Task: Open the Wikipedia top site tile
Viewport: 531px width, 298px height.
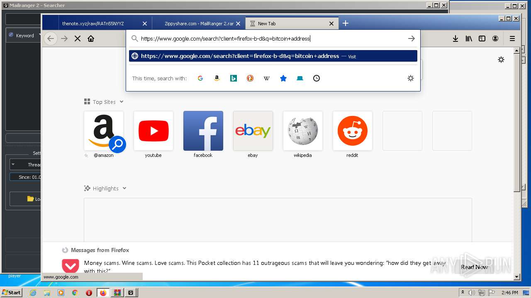Action: pos(303,131)
